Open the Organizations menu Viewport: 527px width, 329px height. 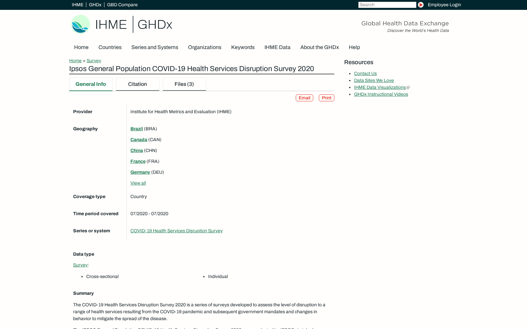pos(205,47)
